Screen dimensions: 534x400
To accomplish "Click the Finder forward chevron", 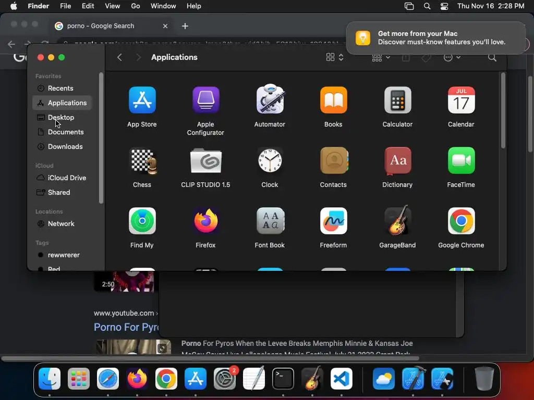I will click(138, 57).
